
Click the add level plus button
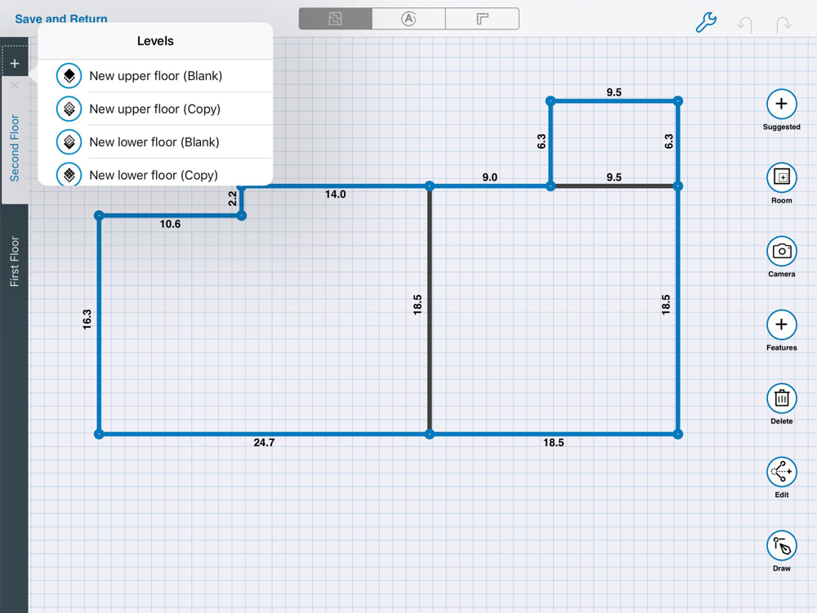tap(15, 63)
